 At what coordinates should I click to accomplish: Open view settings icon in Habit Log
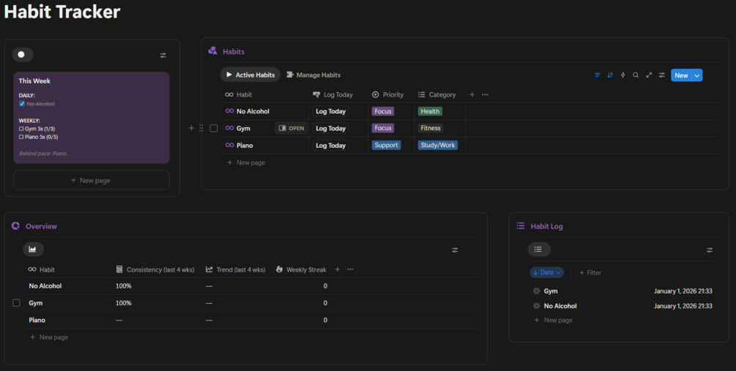pyautogui.click(x=710, y=250)
